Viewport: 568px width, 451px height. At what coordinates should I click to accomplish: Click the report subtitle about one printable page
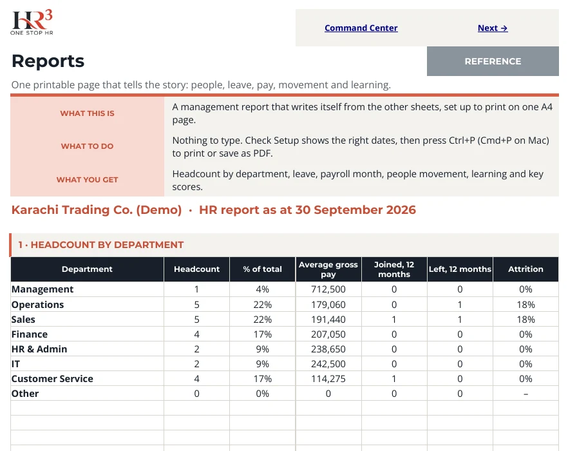click(x=201, y=85)
